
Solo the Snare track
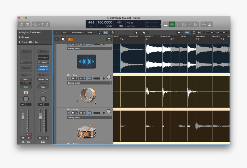[76, 113]
